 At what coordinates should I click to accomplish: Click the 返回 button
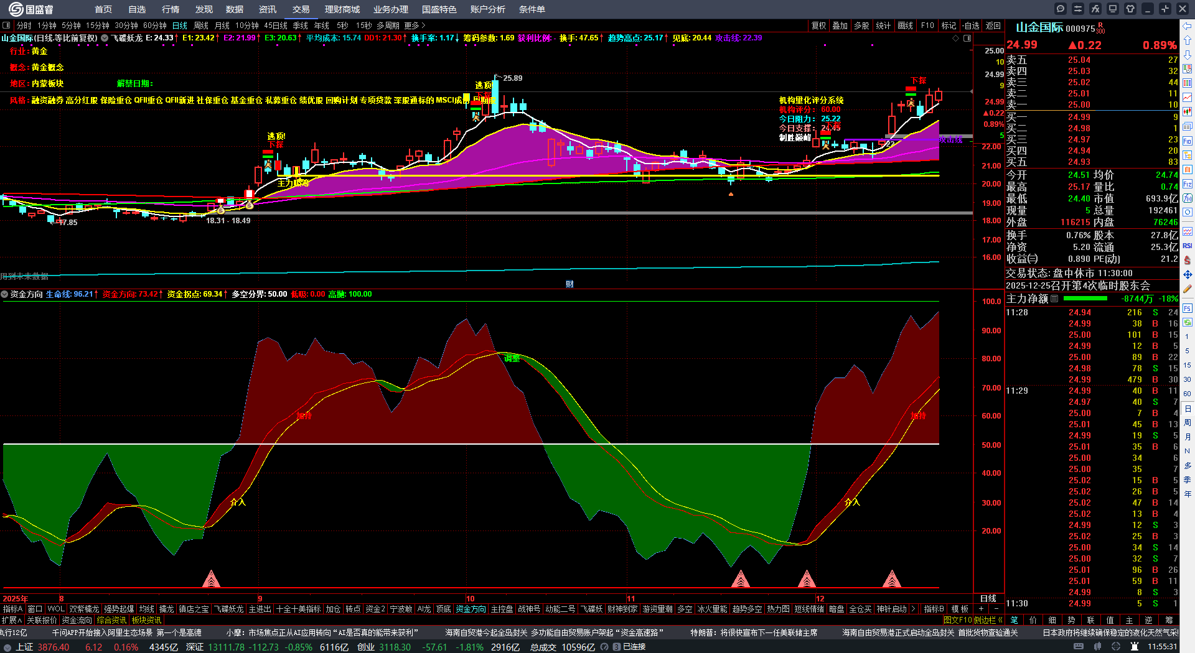(x=993, y=25)
